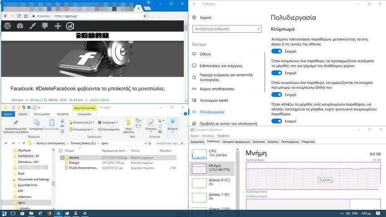Click the scissors cut icon in Explorer ribbon

pos(63,121)
